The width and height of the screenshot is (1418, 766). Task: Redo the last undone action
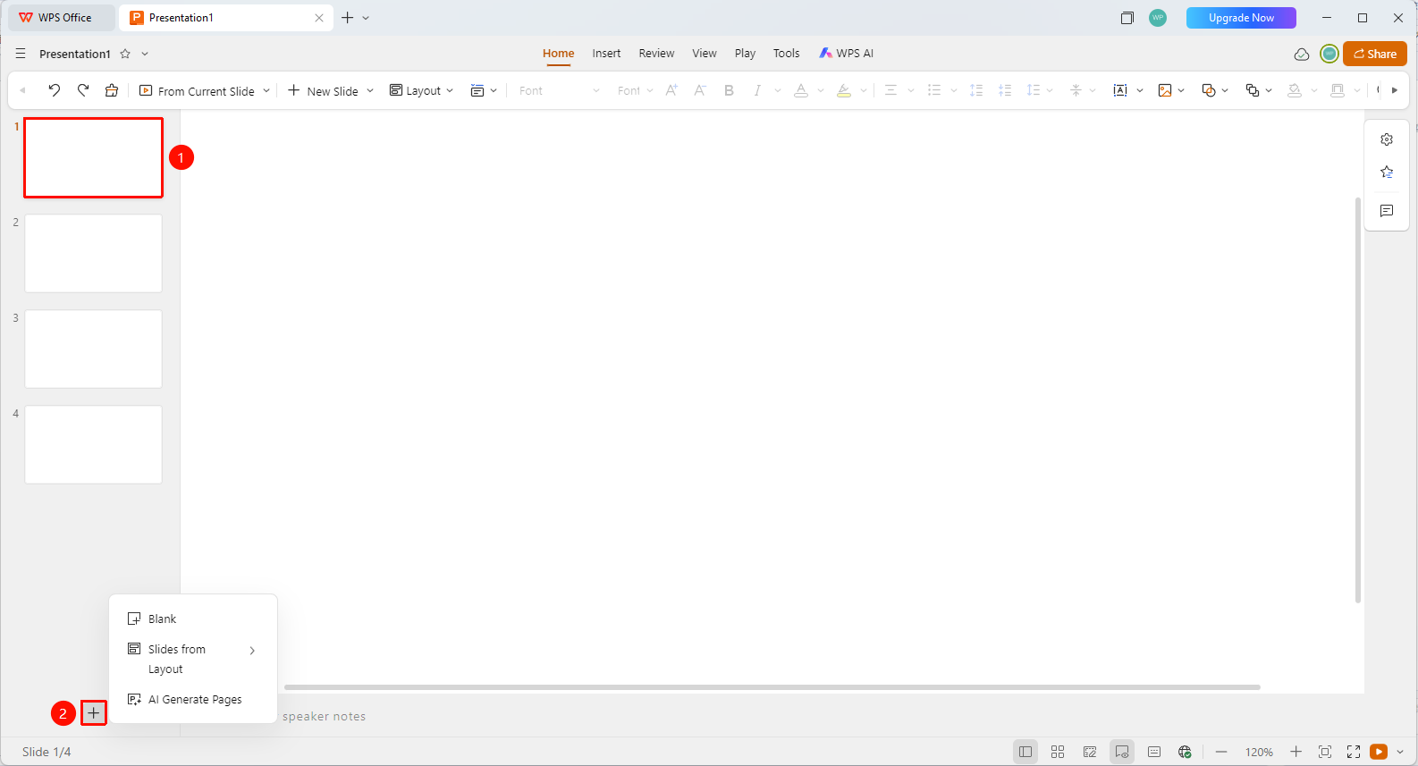click(x=83, y=90)
